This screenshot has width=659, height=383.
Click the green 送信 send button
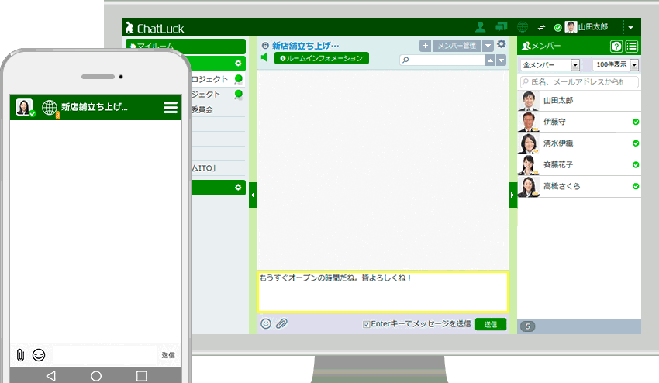(x=490, y=324)
